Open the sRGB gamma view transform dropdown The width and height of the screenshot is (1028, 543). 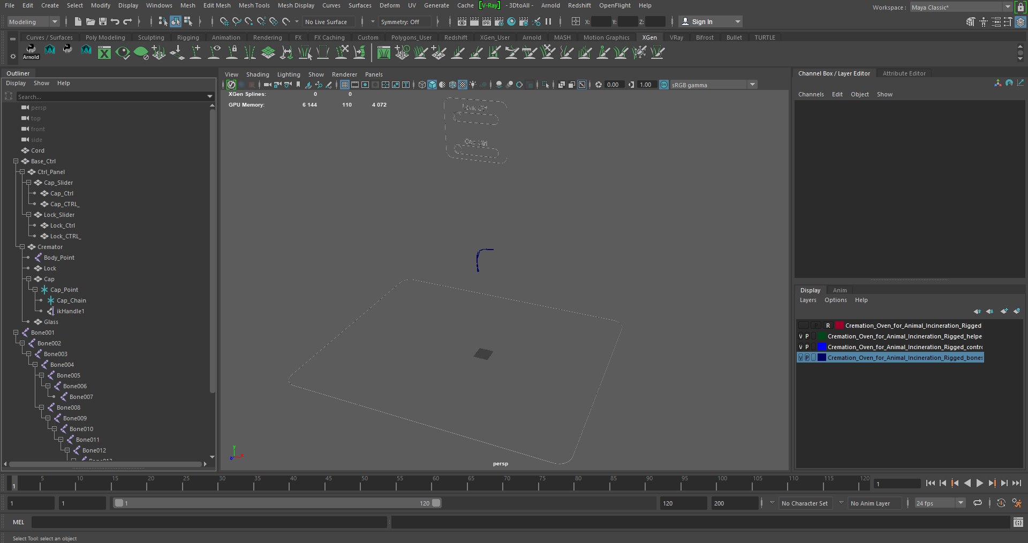click(x=713, y=85)
